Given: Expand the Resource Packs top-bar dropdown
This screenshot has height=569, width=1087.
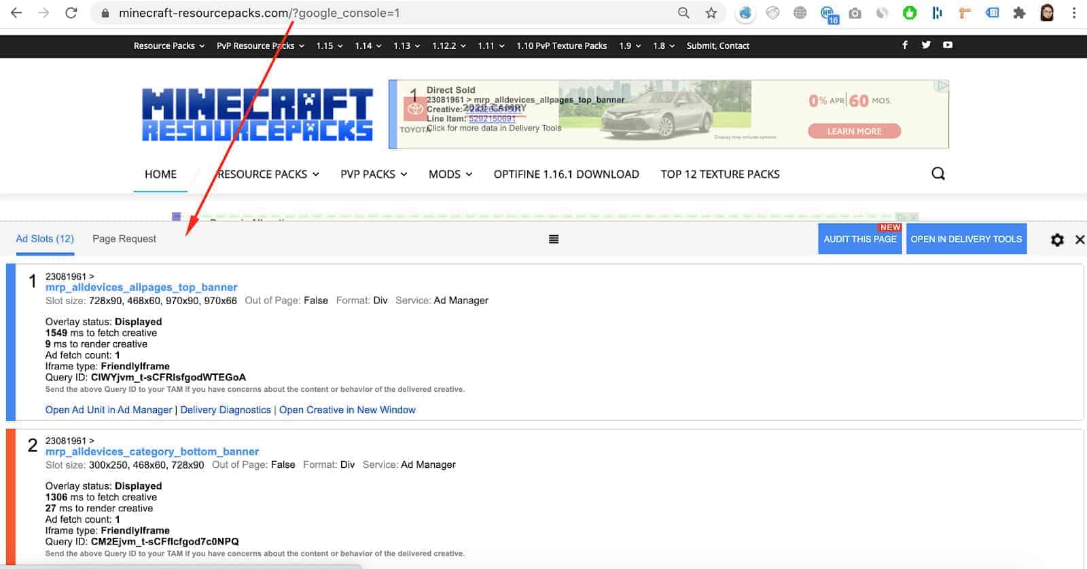Looking at the screenshot, I should (168, 45).
